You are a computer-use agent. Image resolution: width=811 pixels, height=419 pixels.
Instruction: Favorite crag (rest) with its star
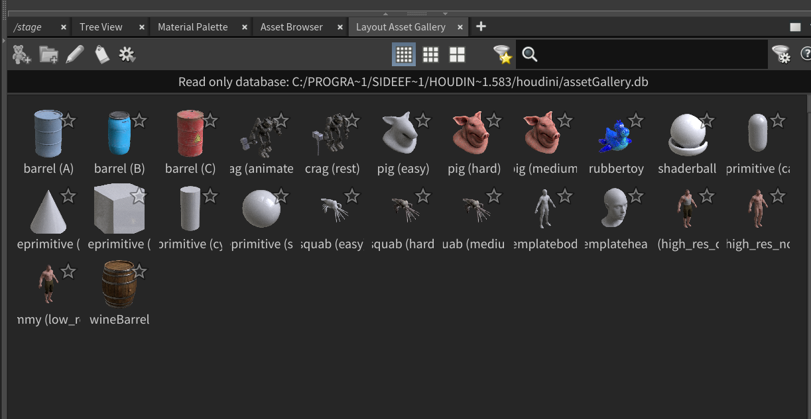(352, 120)
